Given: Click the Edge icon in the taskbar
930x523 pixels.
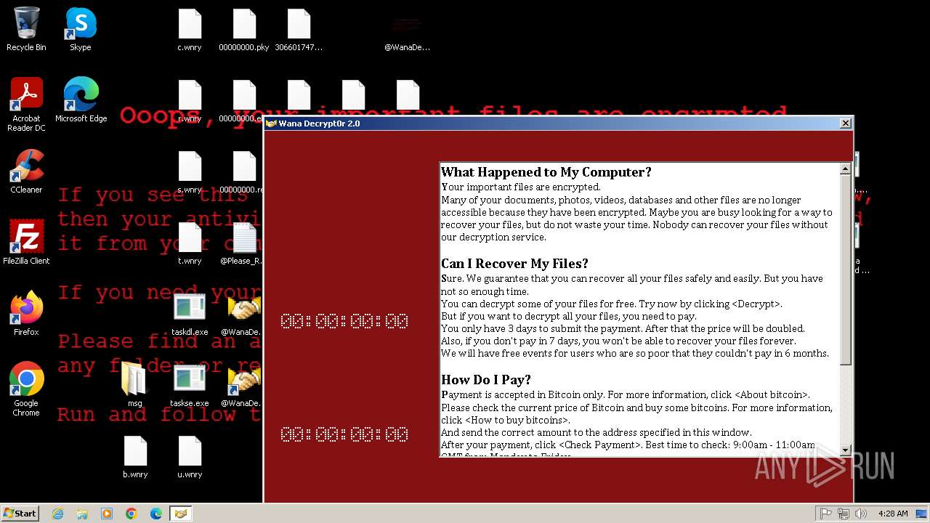Looking at the screenshot, I should [x=156, y=514].
